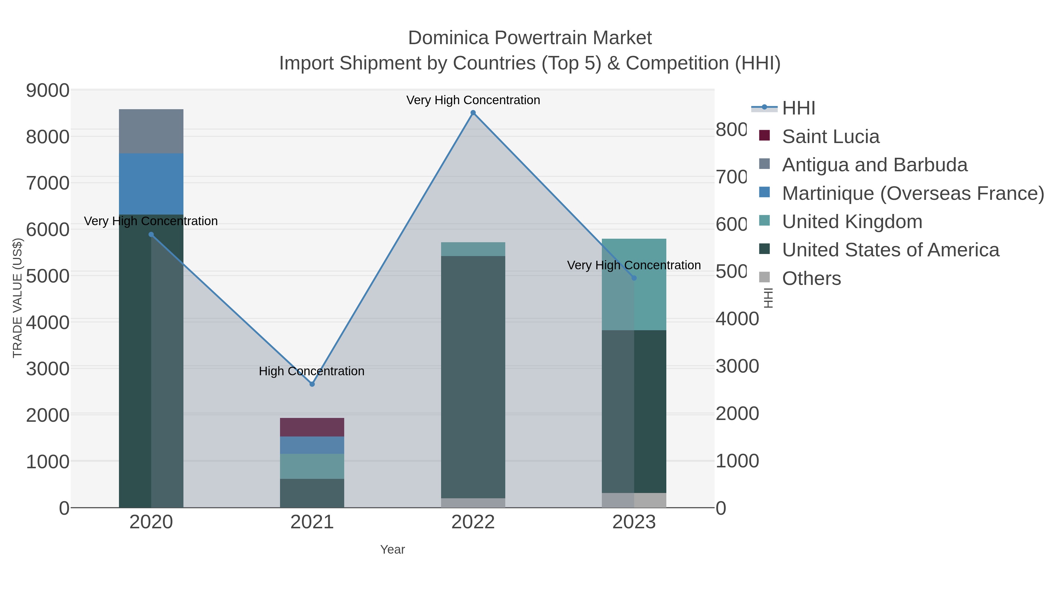Click the 2021 Martinique bar segment
Image resolution: width=1060 pixels, height=596 pixels.
312,446
